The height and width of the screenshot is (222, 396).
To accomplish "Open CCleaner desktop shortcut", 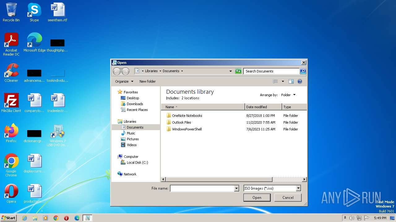I will click(11, 73).
